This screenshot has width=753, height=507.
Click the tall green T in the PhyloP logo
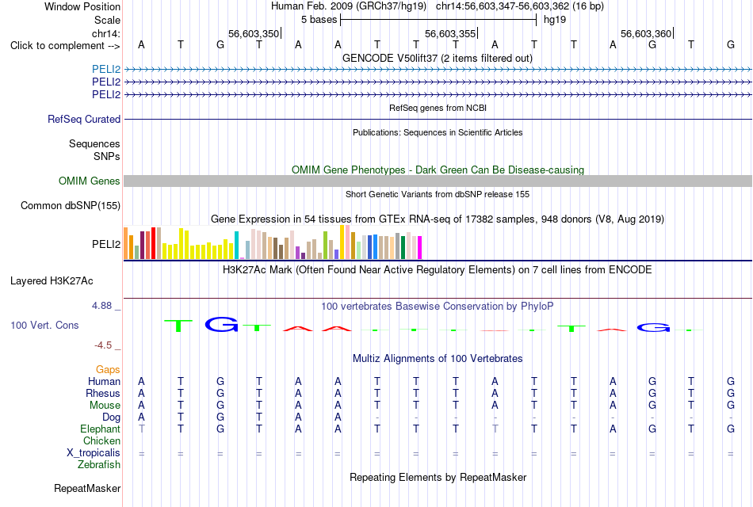click(x=178, y=326)
